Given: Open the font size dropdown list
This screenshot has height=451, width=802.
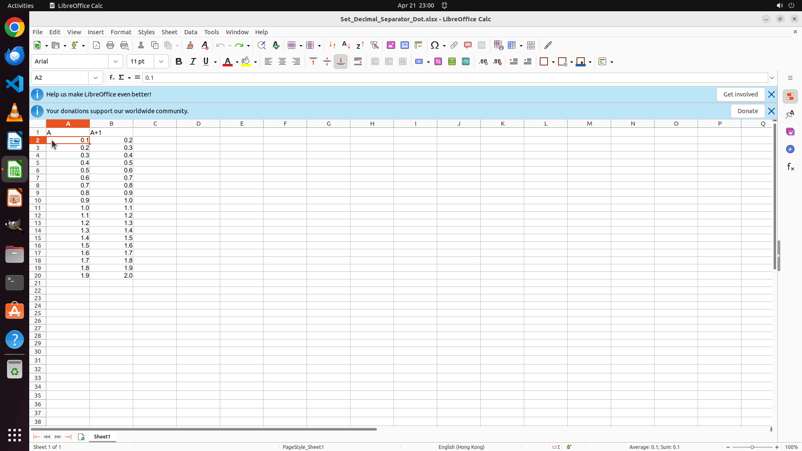Looking at the screenshot, I should (x=161, y=62).
